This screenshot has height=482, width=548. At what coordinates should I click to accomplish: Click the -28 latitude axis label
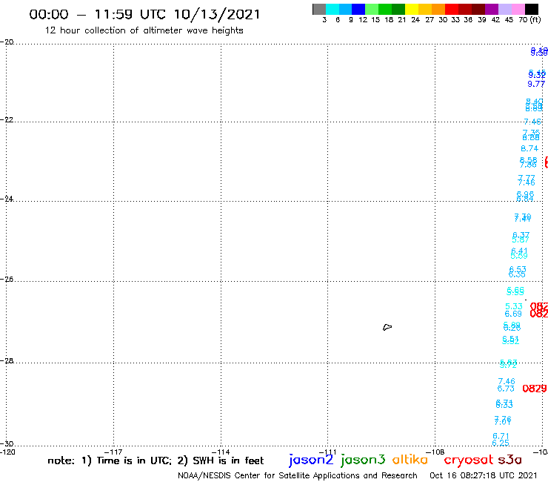pos(7,360)
